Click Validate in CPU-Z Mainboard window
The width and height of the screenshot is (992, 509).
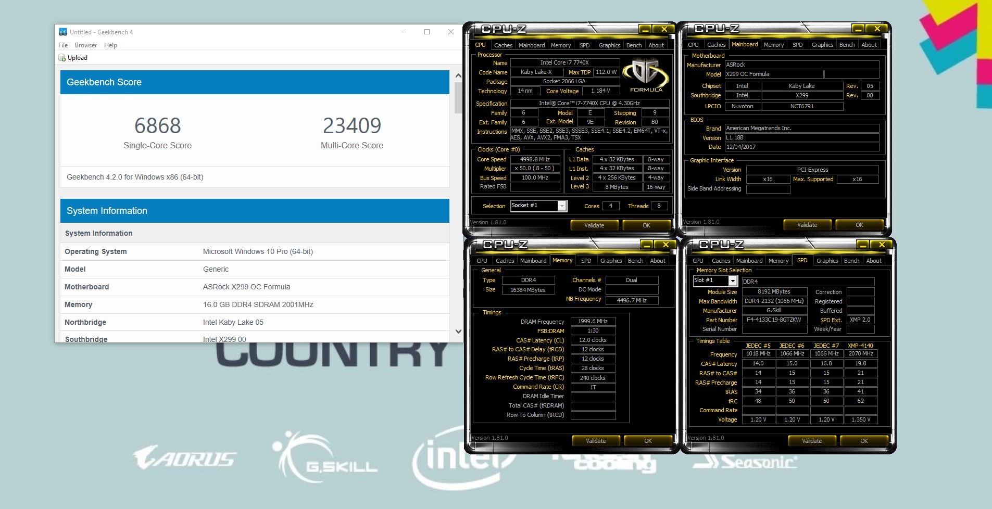click(807, 225)
